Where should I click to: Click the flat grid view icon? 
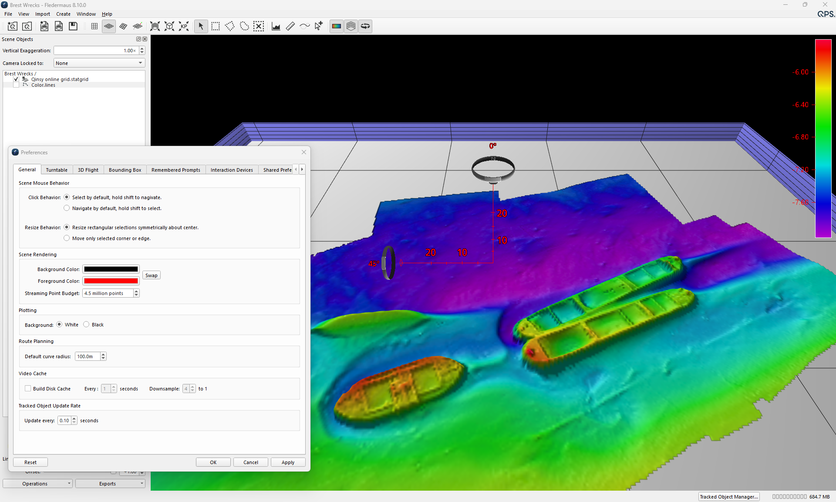coord(94,26)
